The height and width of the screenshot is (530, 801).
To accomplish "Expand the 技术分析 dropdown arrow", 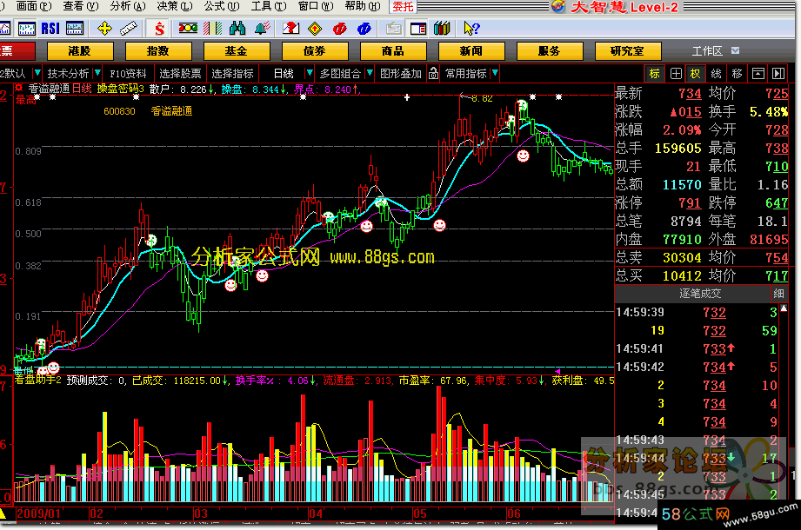I will (x=97, y=74).
